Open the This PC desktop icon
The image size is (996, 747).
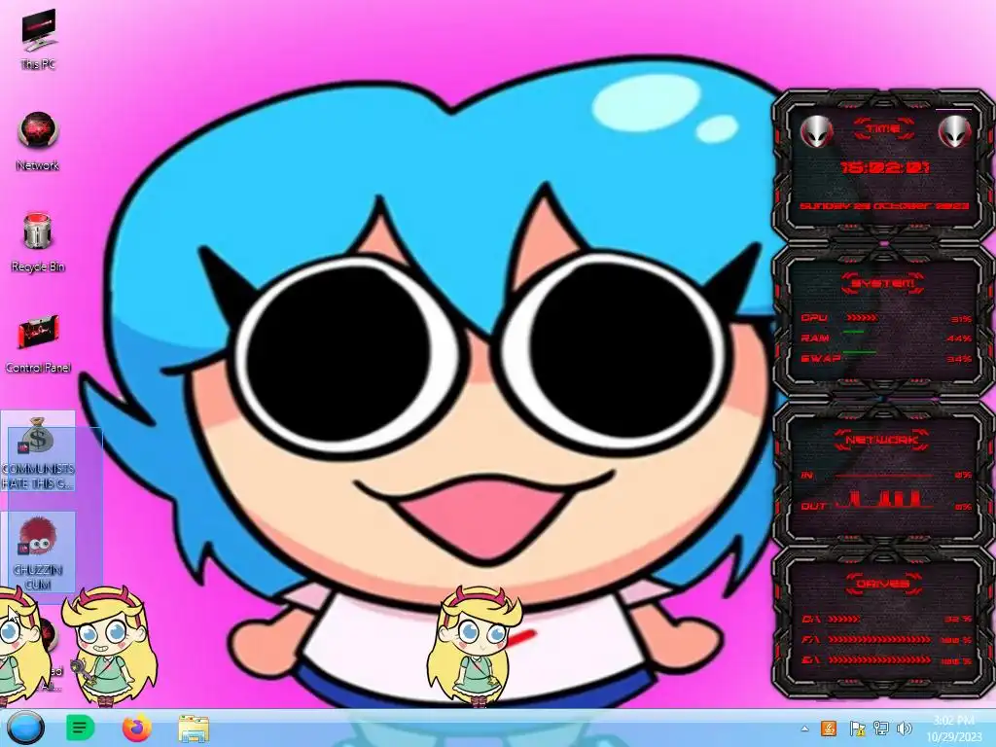(x=38, y=39)
